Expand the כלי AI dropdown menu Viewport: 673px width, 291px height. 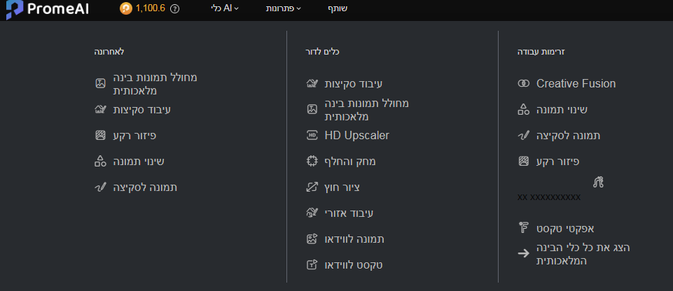(224, 9)
